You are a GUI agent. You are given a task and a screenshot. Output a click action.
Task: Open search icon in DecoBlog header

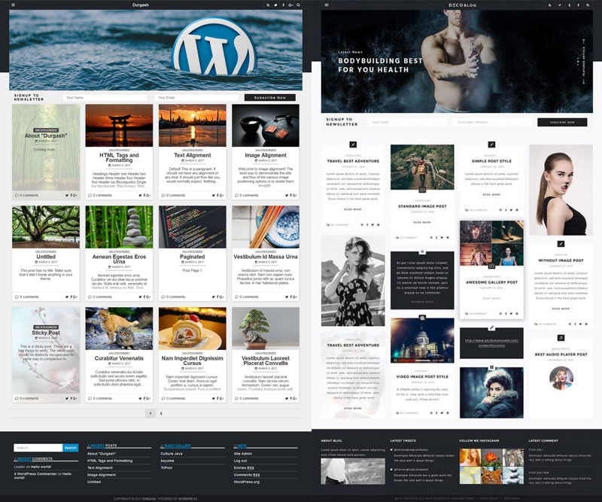point(588,5)
